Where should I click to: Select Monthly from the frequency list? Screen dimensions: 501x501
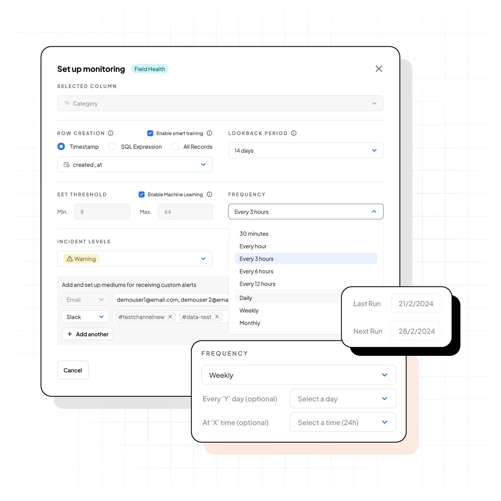click(249, 323)
